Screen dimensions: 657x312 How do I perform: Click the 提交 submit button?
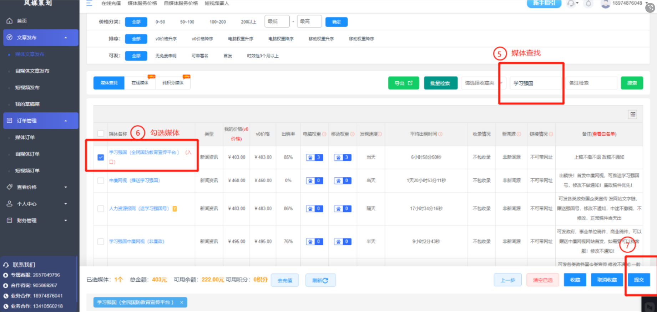point(639,280)
